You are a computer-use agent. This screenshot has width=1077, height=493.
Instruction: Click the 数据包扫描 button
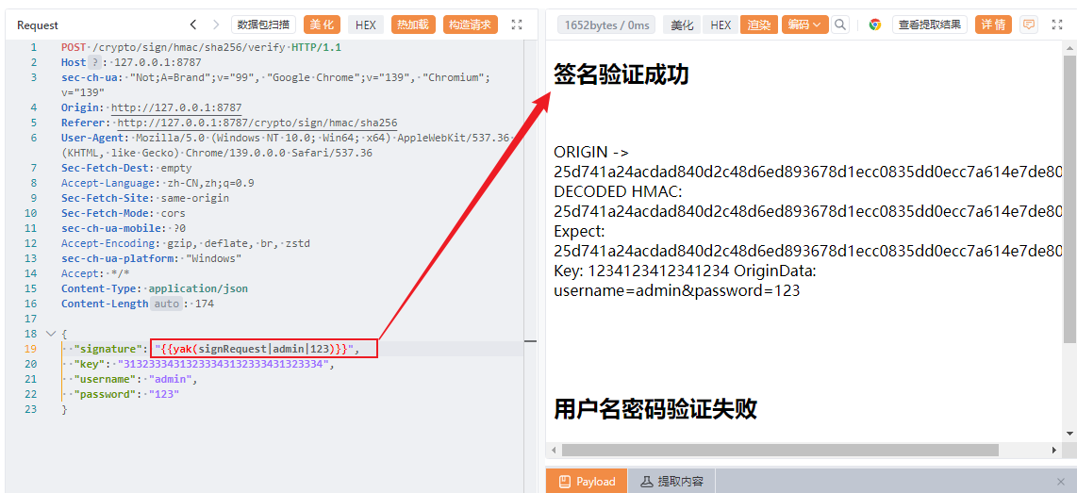click(x=263, y=25)
